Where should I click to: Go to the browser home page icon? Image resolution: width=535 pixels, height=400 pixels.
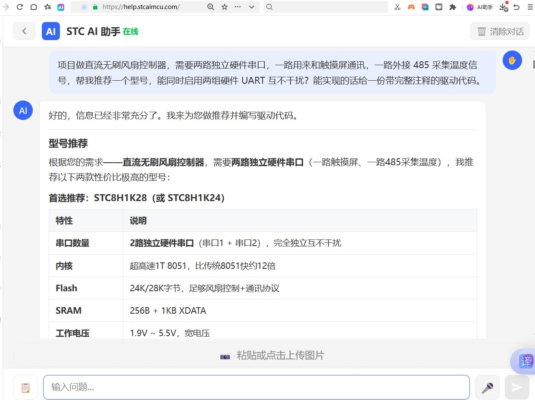[x=34, y=7]
